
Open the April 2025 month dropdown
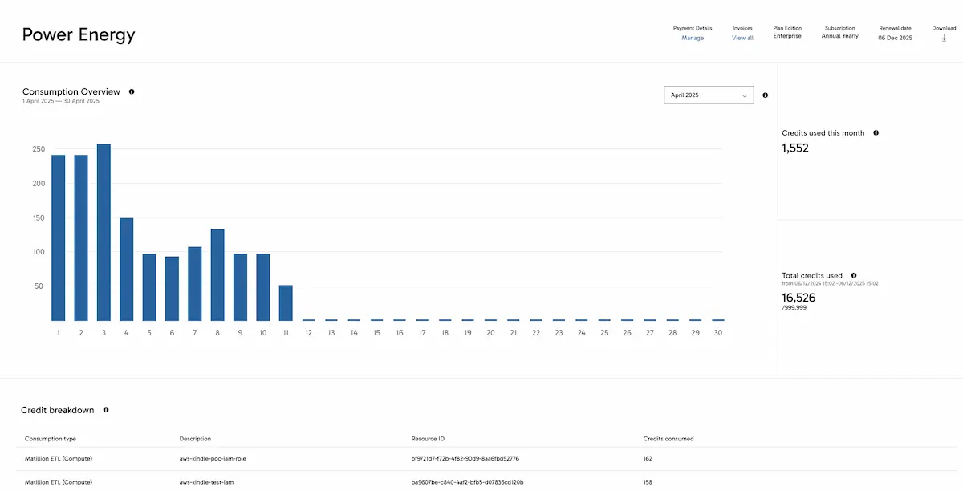(x=709, y=95)
